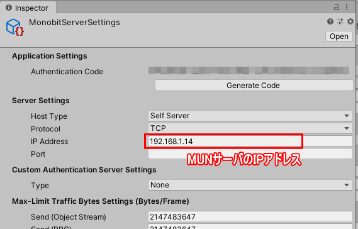Open the Custom Authentication Type dropdown

point(250,185)
